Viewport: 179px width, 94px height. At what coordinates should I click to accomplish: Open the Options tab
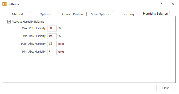click(45, 14)
